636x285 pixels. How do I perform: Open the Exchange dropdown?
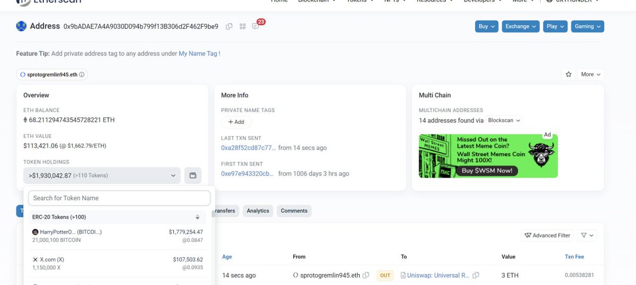(520, 26)
